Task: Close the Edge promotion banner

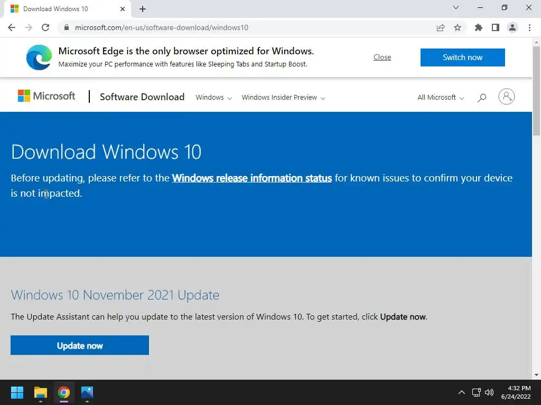Action: 383,57
